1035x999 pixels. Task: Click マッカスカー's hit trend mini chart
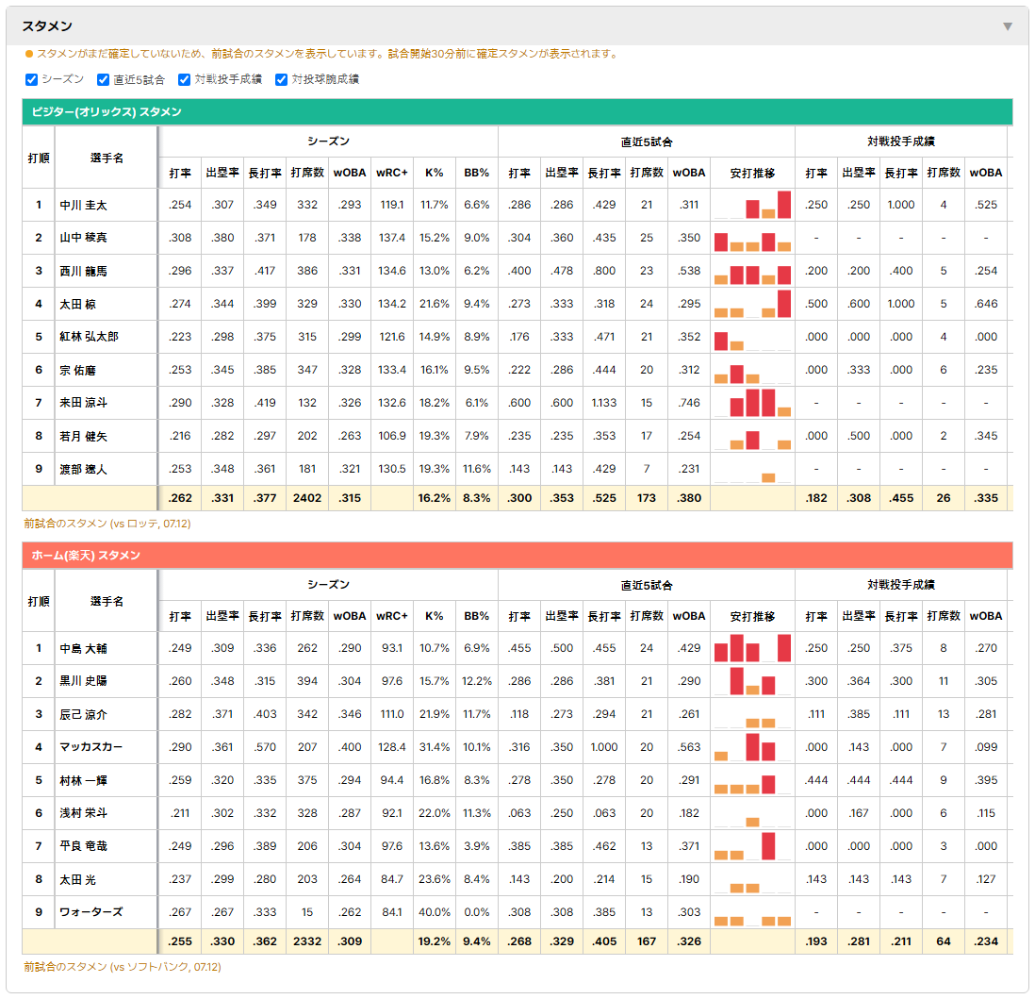752,747
